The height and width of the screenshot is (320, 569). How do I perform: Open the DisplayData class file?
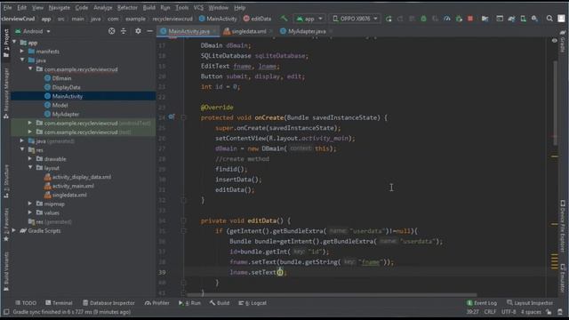point(62,87)
